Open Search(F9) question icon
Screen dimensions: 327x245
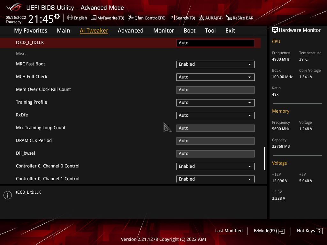click(171, 18)
